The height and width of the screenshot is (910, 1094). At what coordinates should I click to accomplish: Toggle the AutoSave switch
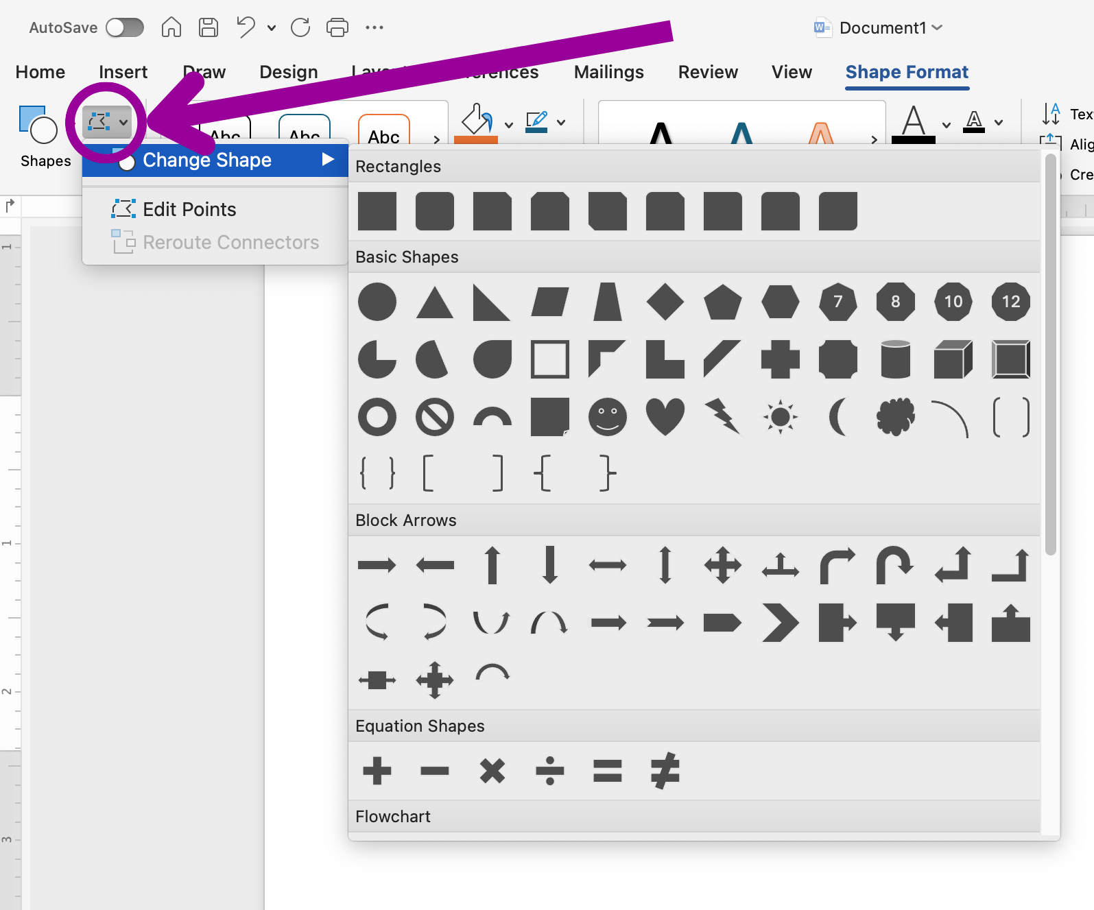[125, 27]
